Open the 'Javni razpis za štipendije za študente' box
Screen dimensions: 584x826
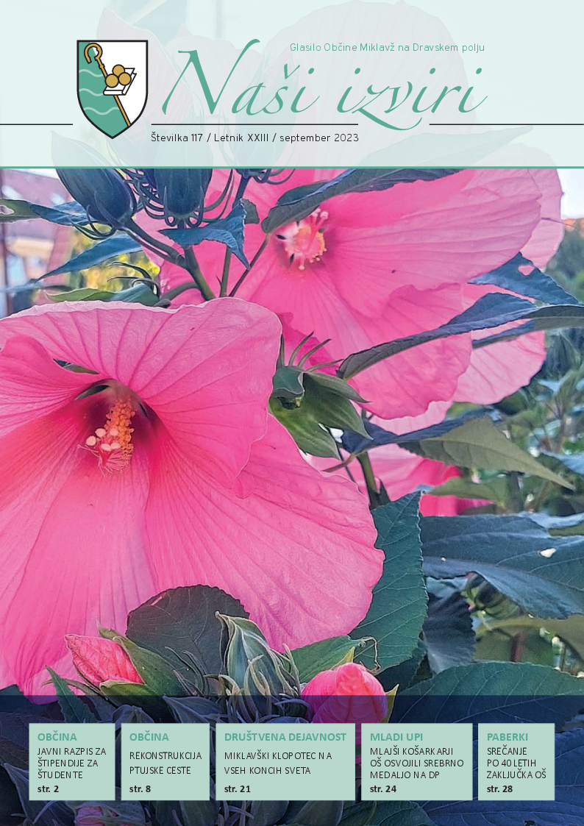pyautogui.click(x=71, y=762)
